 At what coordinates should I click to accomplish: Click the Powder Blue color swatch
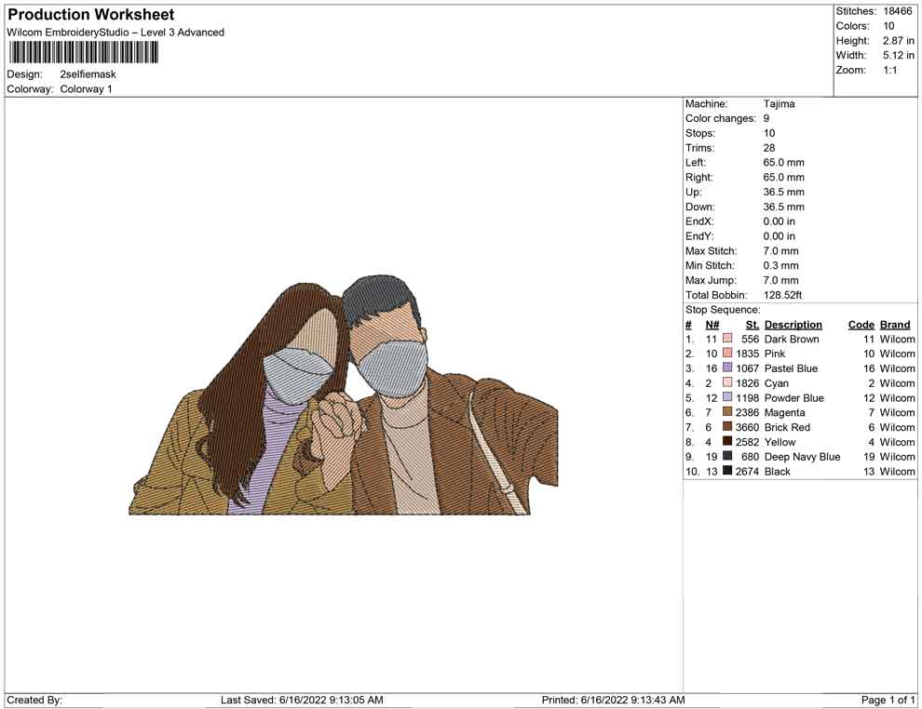[x=727, y=397]
